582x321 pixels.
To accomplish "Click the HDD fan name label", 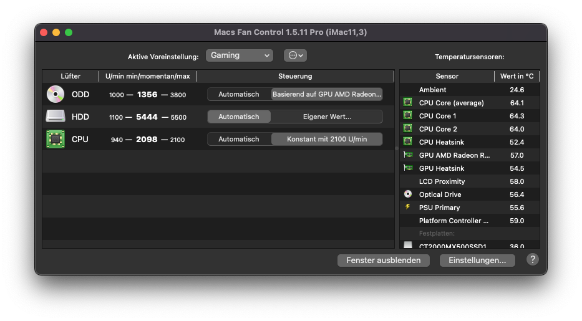I will point(80,117).
